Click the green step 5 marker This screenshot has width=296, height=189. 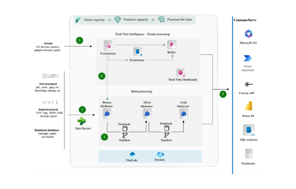coord(223,94)
